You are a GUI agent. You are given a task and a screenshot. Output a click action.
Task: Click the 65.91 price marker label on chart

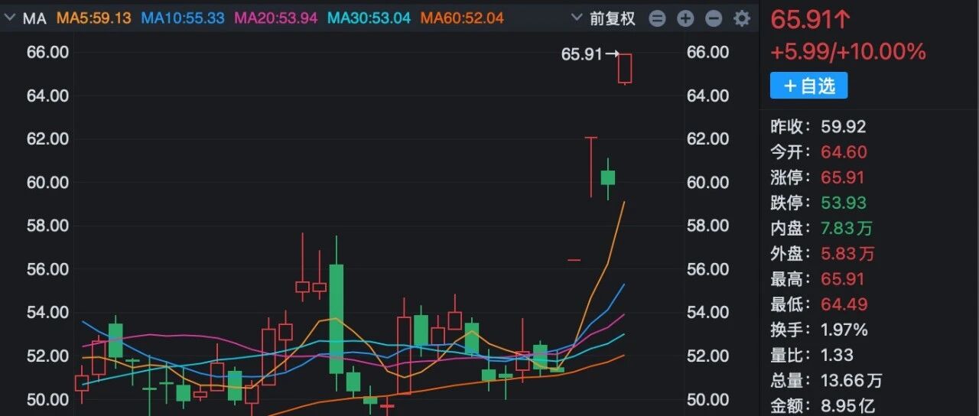click(x=583, y=54)
